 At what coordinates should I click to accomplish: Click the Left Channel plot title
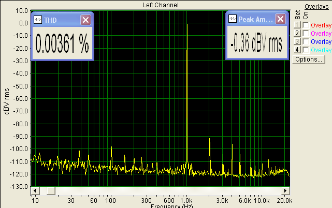coord(161,5)
